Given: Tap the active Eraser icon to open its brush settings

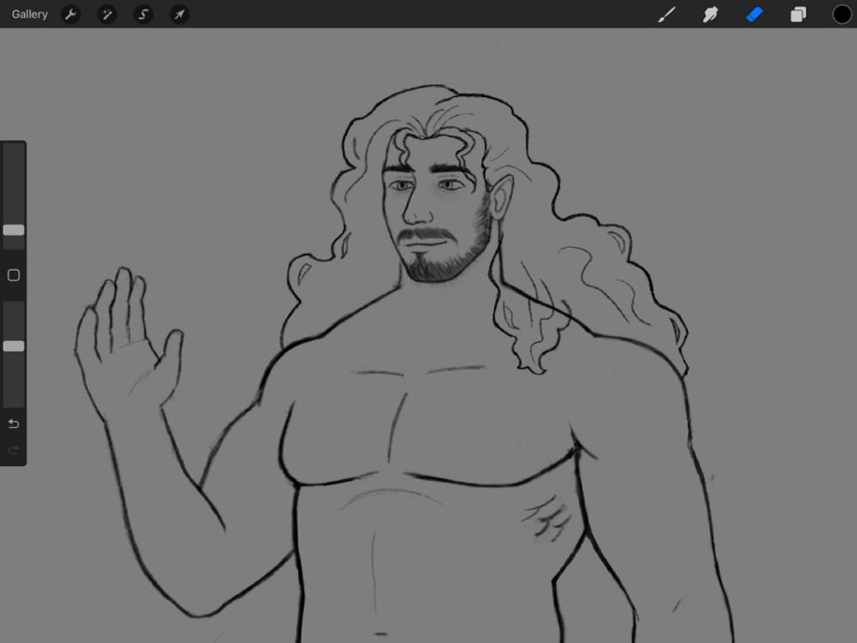Looking at the screenshot, I should (x=754, y=14).
